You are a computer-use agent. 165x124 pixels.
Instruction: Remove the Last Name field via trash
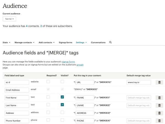coord(159,105)
